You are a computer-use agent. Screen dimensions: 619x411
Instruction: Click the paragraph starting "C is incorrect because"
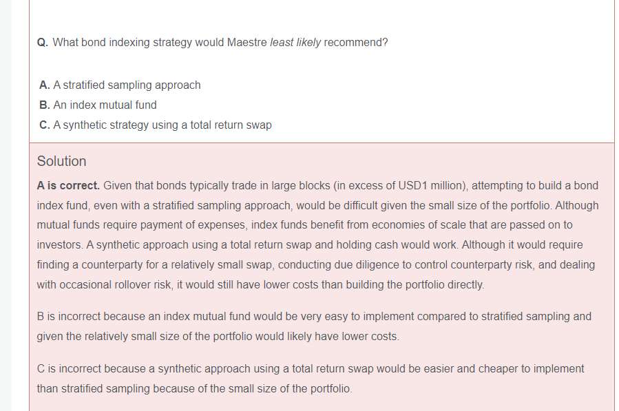[310, 379]
